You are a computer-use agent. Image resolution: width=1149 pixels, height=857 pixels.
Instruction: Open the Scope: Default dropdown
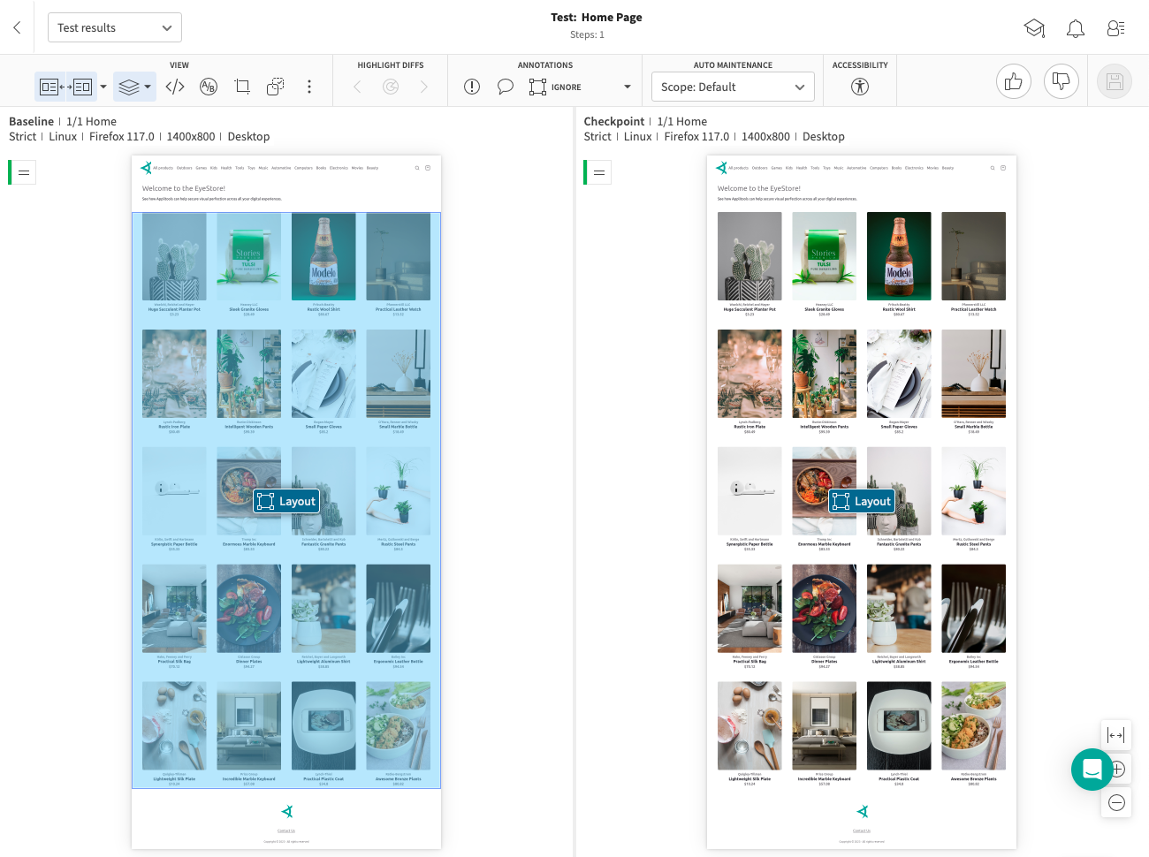(x=733, y=87)
